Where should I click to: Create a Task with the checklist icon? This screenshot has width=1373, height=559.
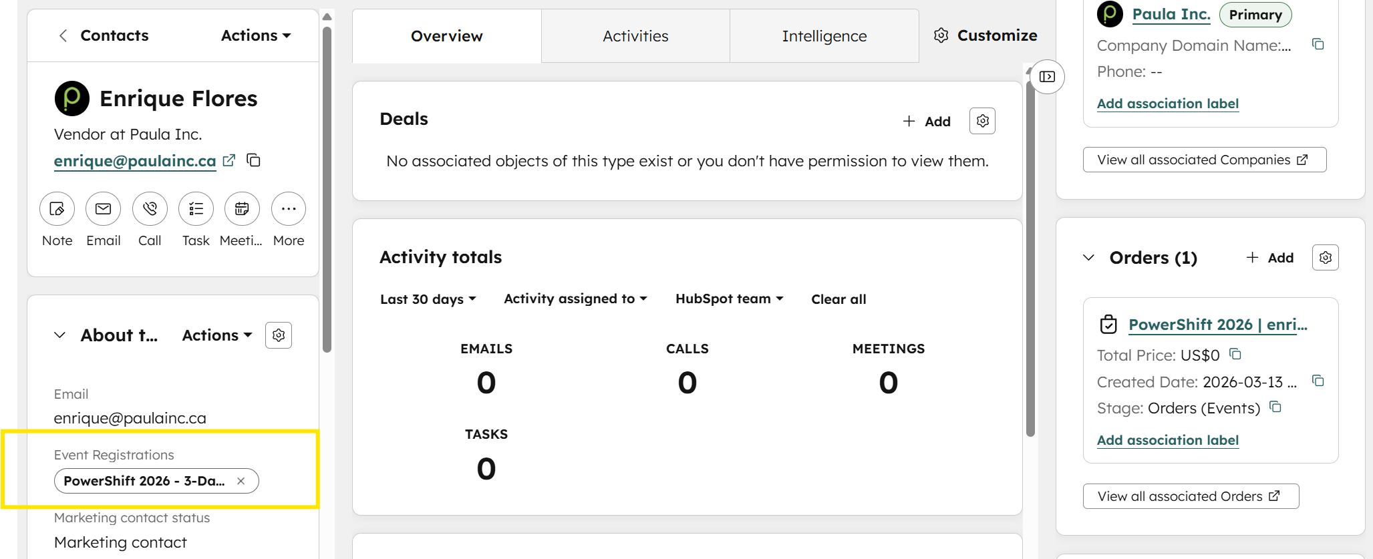click(x=196, y=209)
